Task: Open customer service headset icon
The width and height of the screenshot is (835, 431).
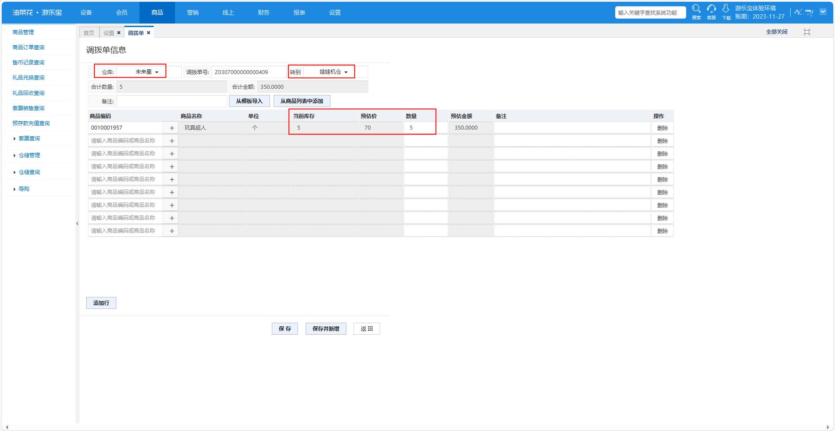Action: 712,9
